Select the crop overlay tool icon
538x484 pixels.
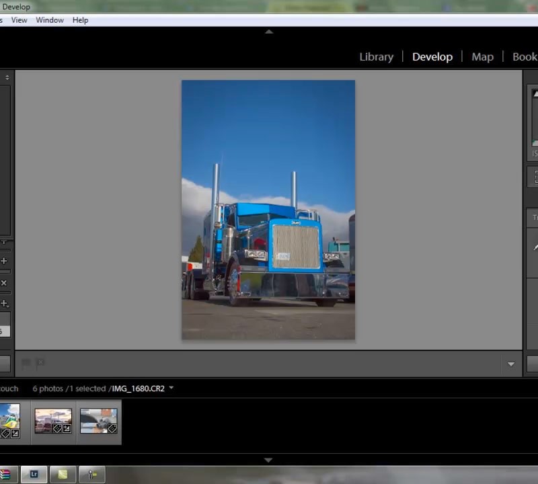point(535,177)
